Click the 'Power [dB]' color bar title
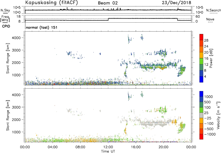 (211, 58)
